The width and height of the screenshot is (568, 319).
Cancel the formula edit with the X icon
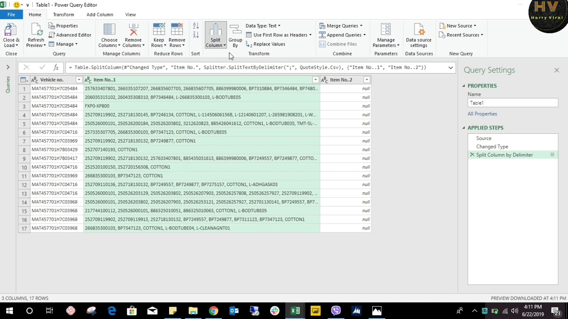coord(26,67)
